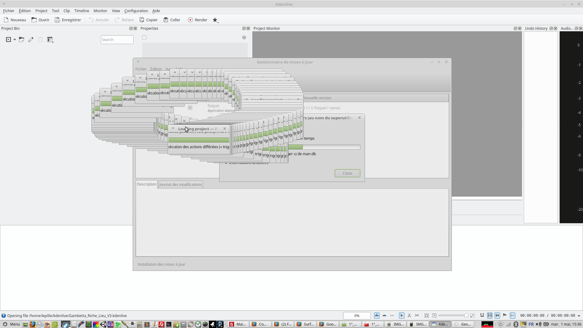The height and width of the screenshot is (328, 583).
Task: Select the spacer tool icon
Action: coord(417,316)
